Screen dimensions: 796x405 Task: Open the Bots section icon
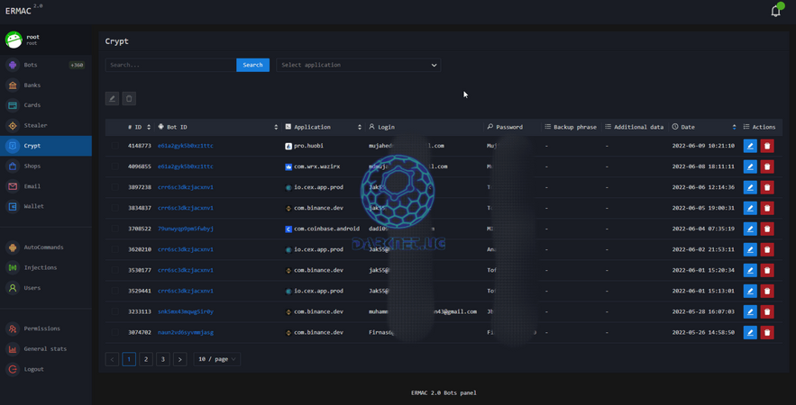[x=13, y=65]
